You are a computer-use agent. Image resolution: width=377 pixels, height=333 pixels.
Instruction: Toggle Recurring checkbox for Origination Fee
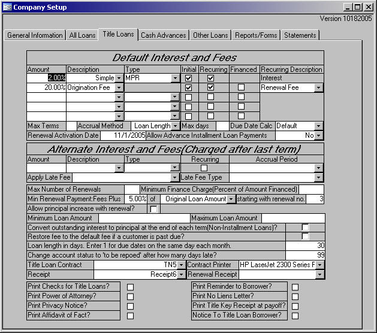click(210, 87)
